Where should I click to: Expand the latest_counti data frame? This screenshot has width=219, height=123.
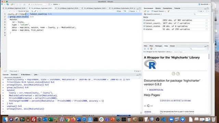144,23
